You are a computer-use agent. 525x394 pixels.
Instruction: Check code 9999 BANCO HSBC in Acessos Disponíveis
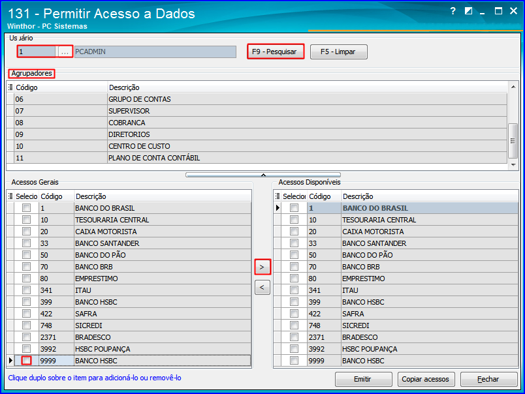[x=294, y=361]
